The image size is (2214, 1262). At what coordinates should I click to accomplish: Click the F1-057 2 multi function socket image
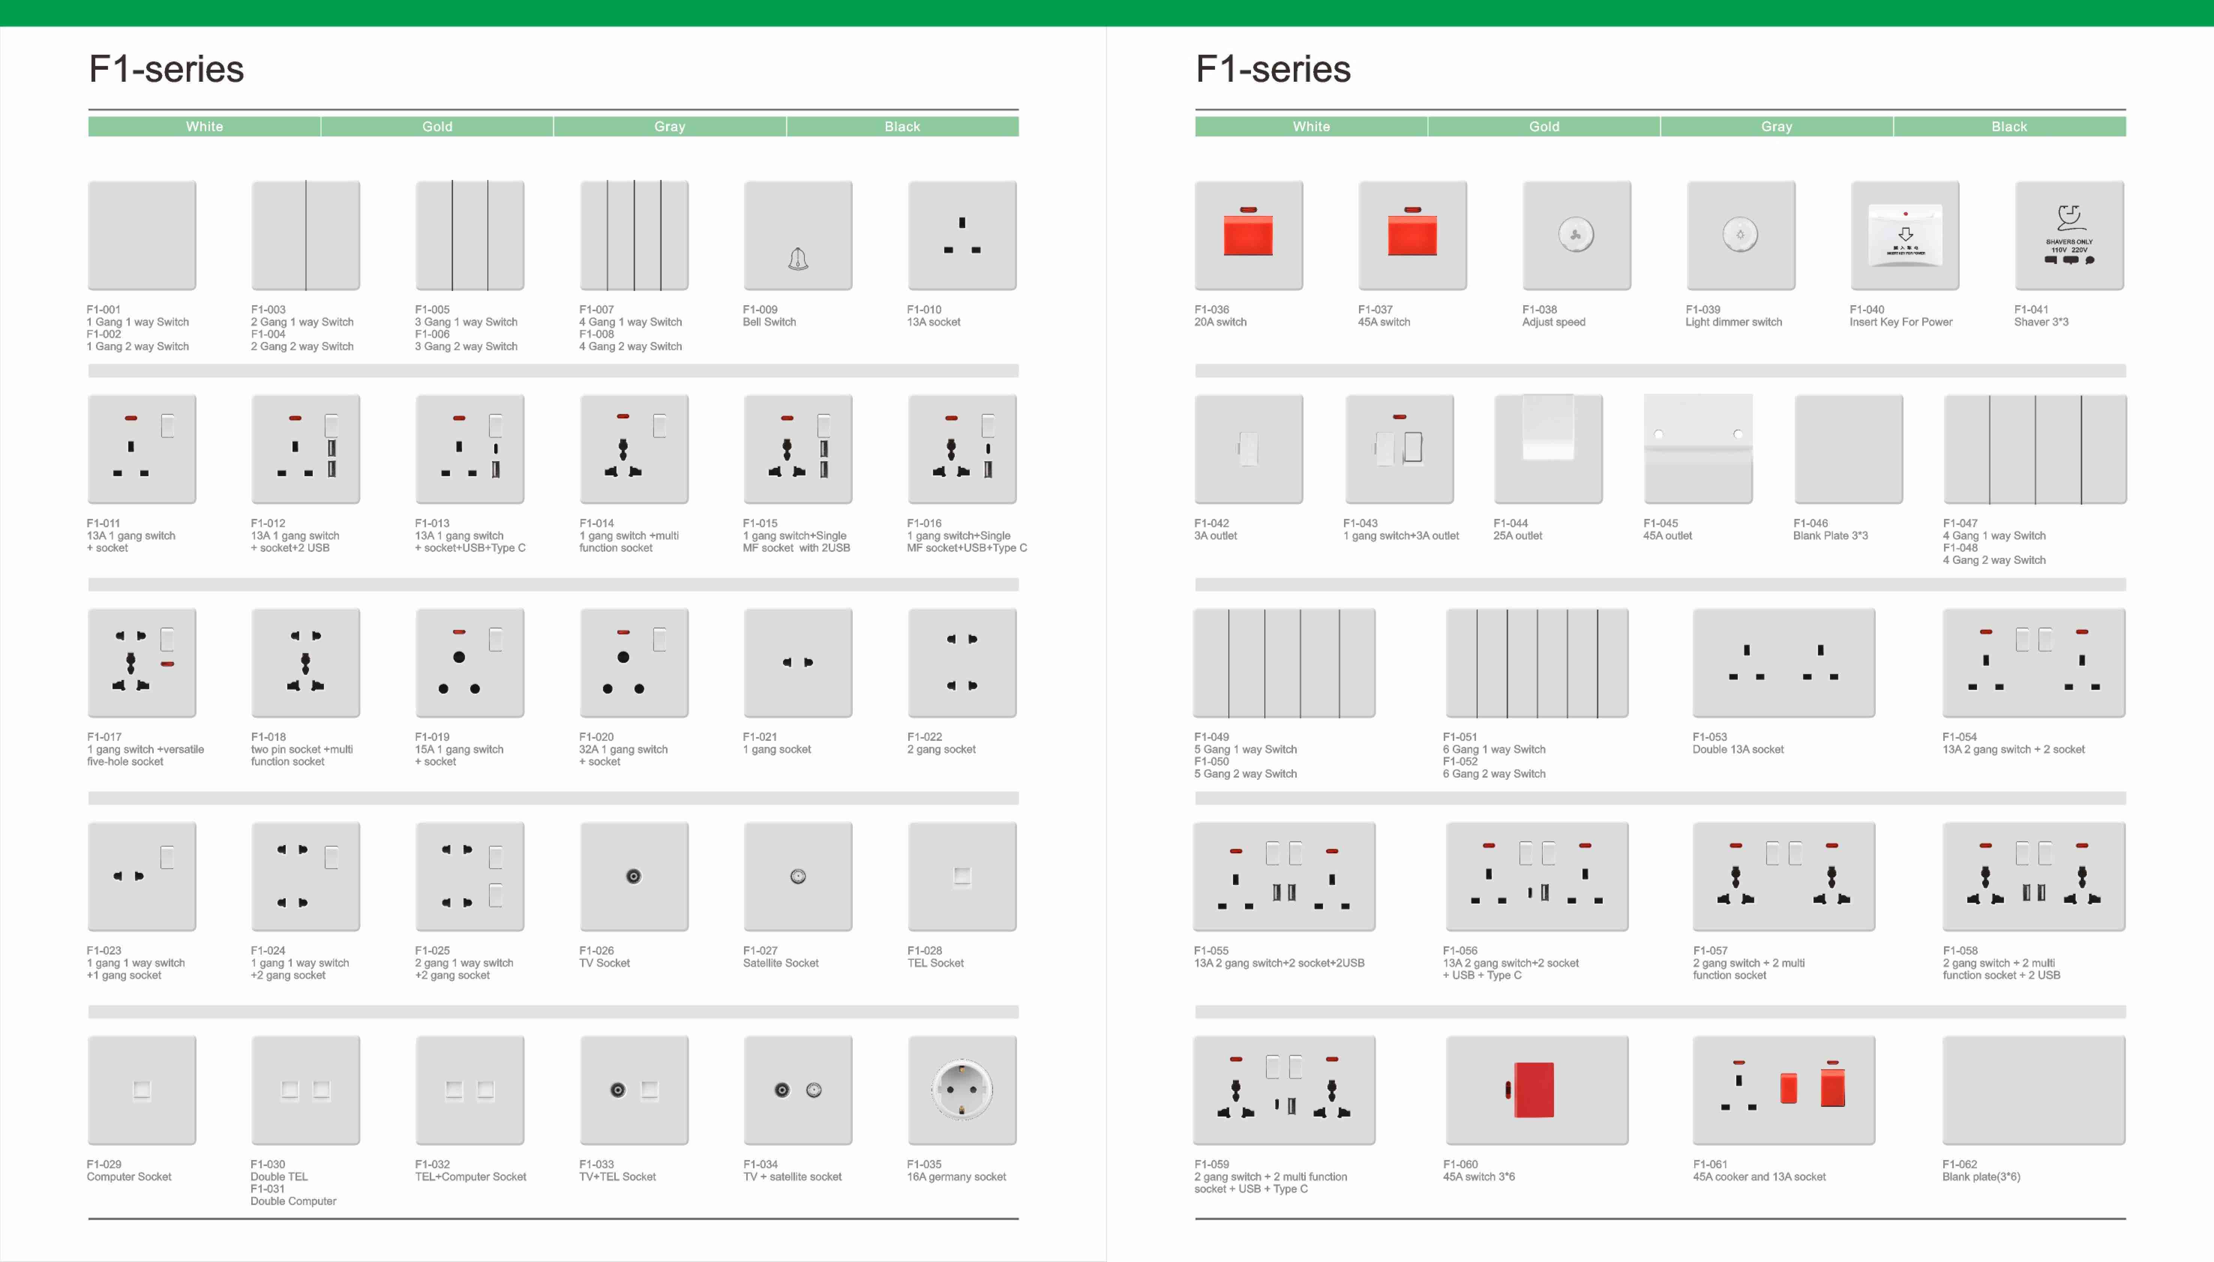pos(1783,876)
